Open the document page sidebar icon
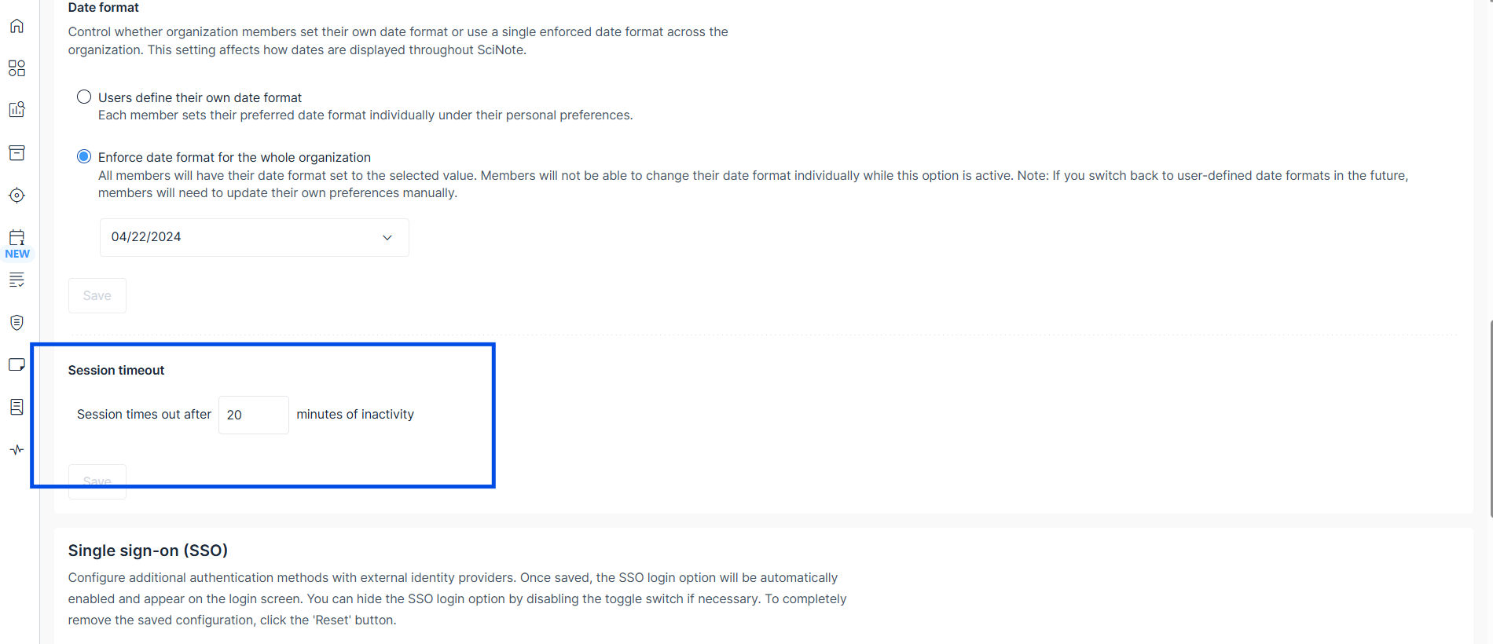1493x644 pixels. [17, 407]
